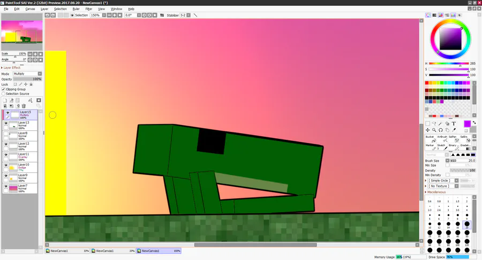Open the File menu
This screenshot has height=260, width=482.
[6, 9]
